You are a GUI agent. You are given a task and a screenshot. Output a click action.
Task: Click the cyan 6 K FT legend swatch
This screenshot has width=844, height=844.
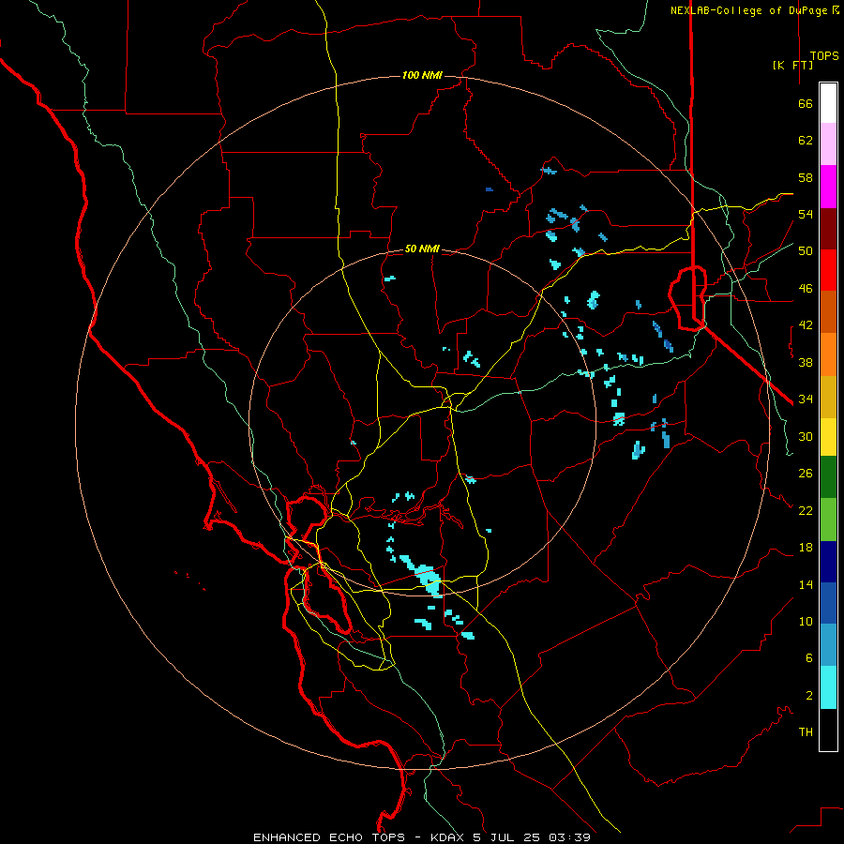click(828, 687)
